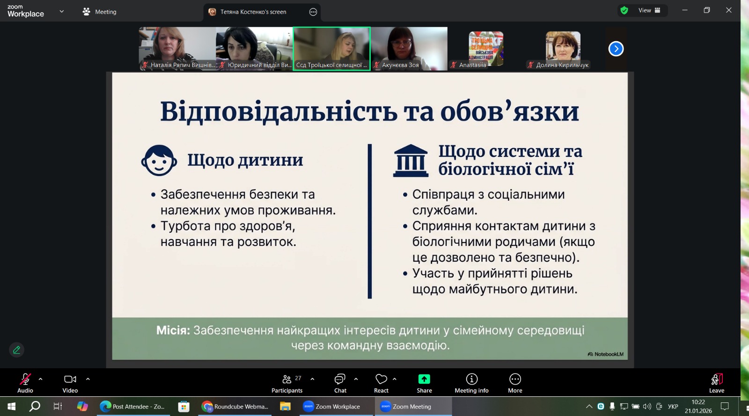The width and height of the screenshot is (749, 416).
Task: Open Roundcube Webmail from the taskbar
Action: (235, 407)
